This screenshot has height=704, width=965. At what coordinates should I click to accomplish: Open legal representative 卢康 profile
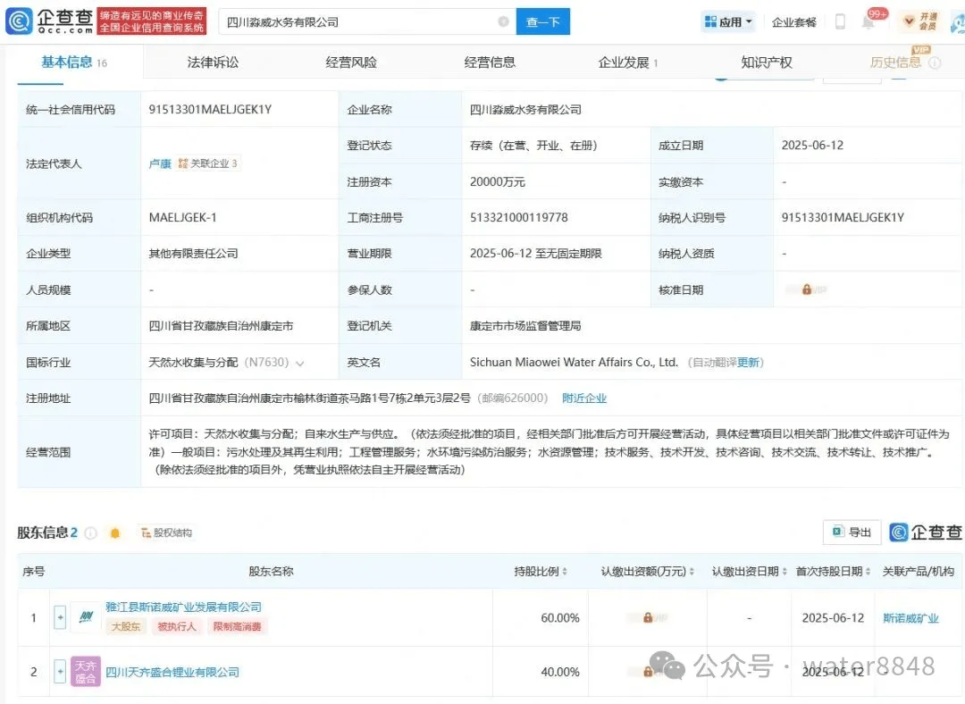coord(160,163)
